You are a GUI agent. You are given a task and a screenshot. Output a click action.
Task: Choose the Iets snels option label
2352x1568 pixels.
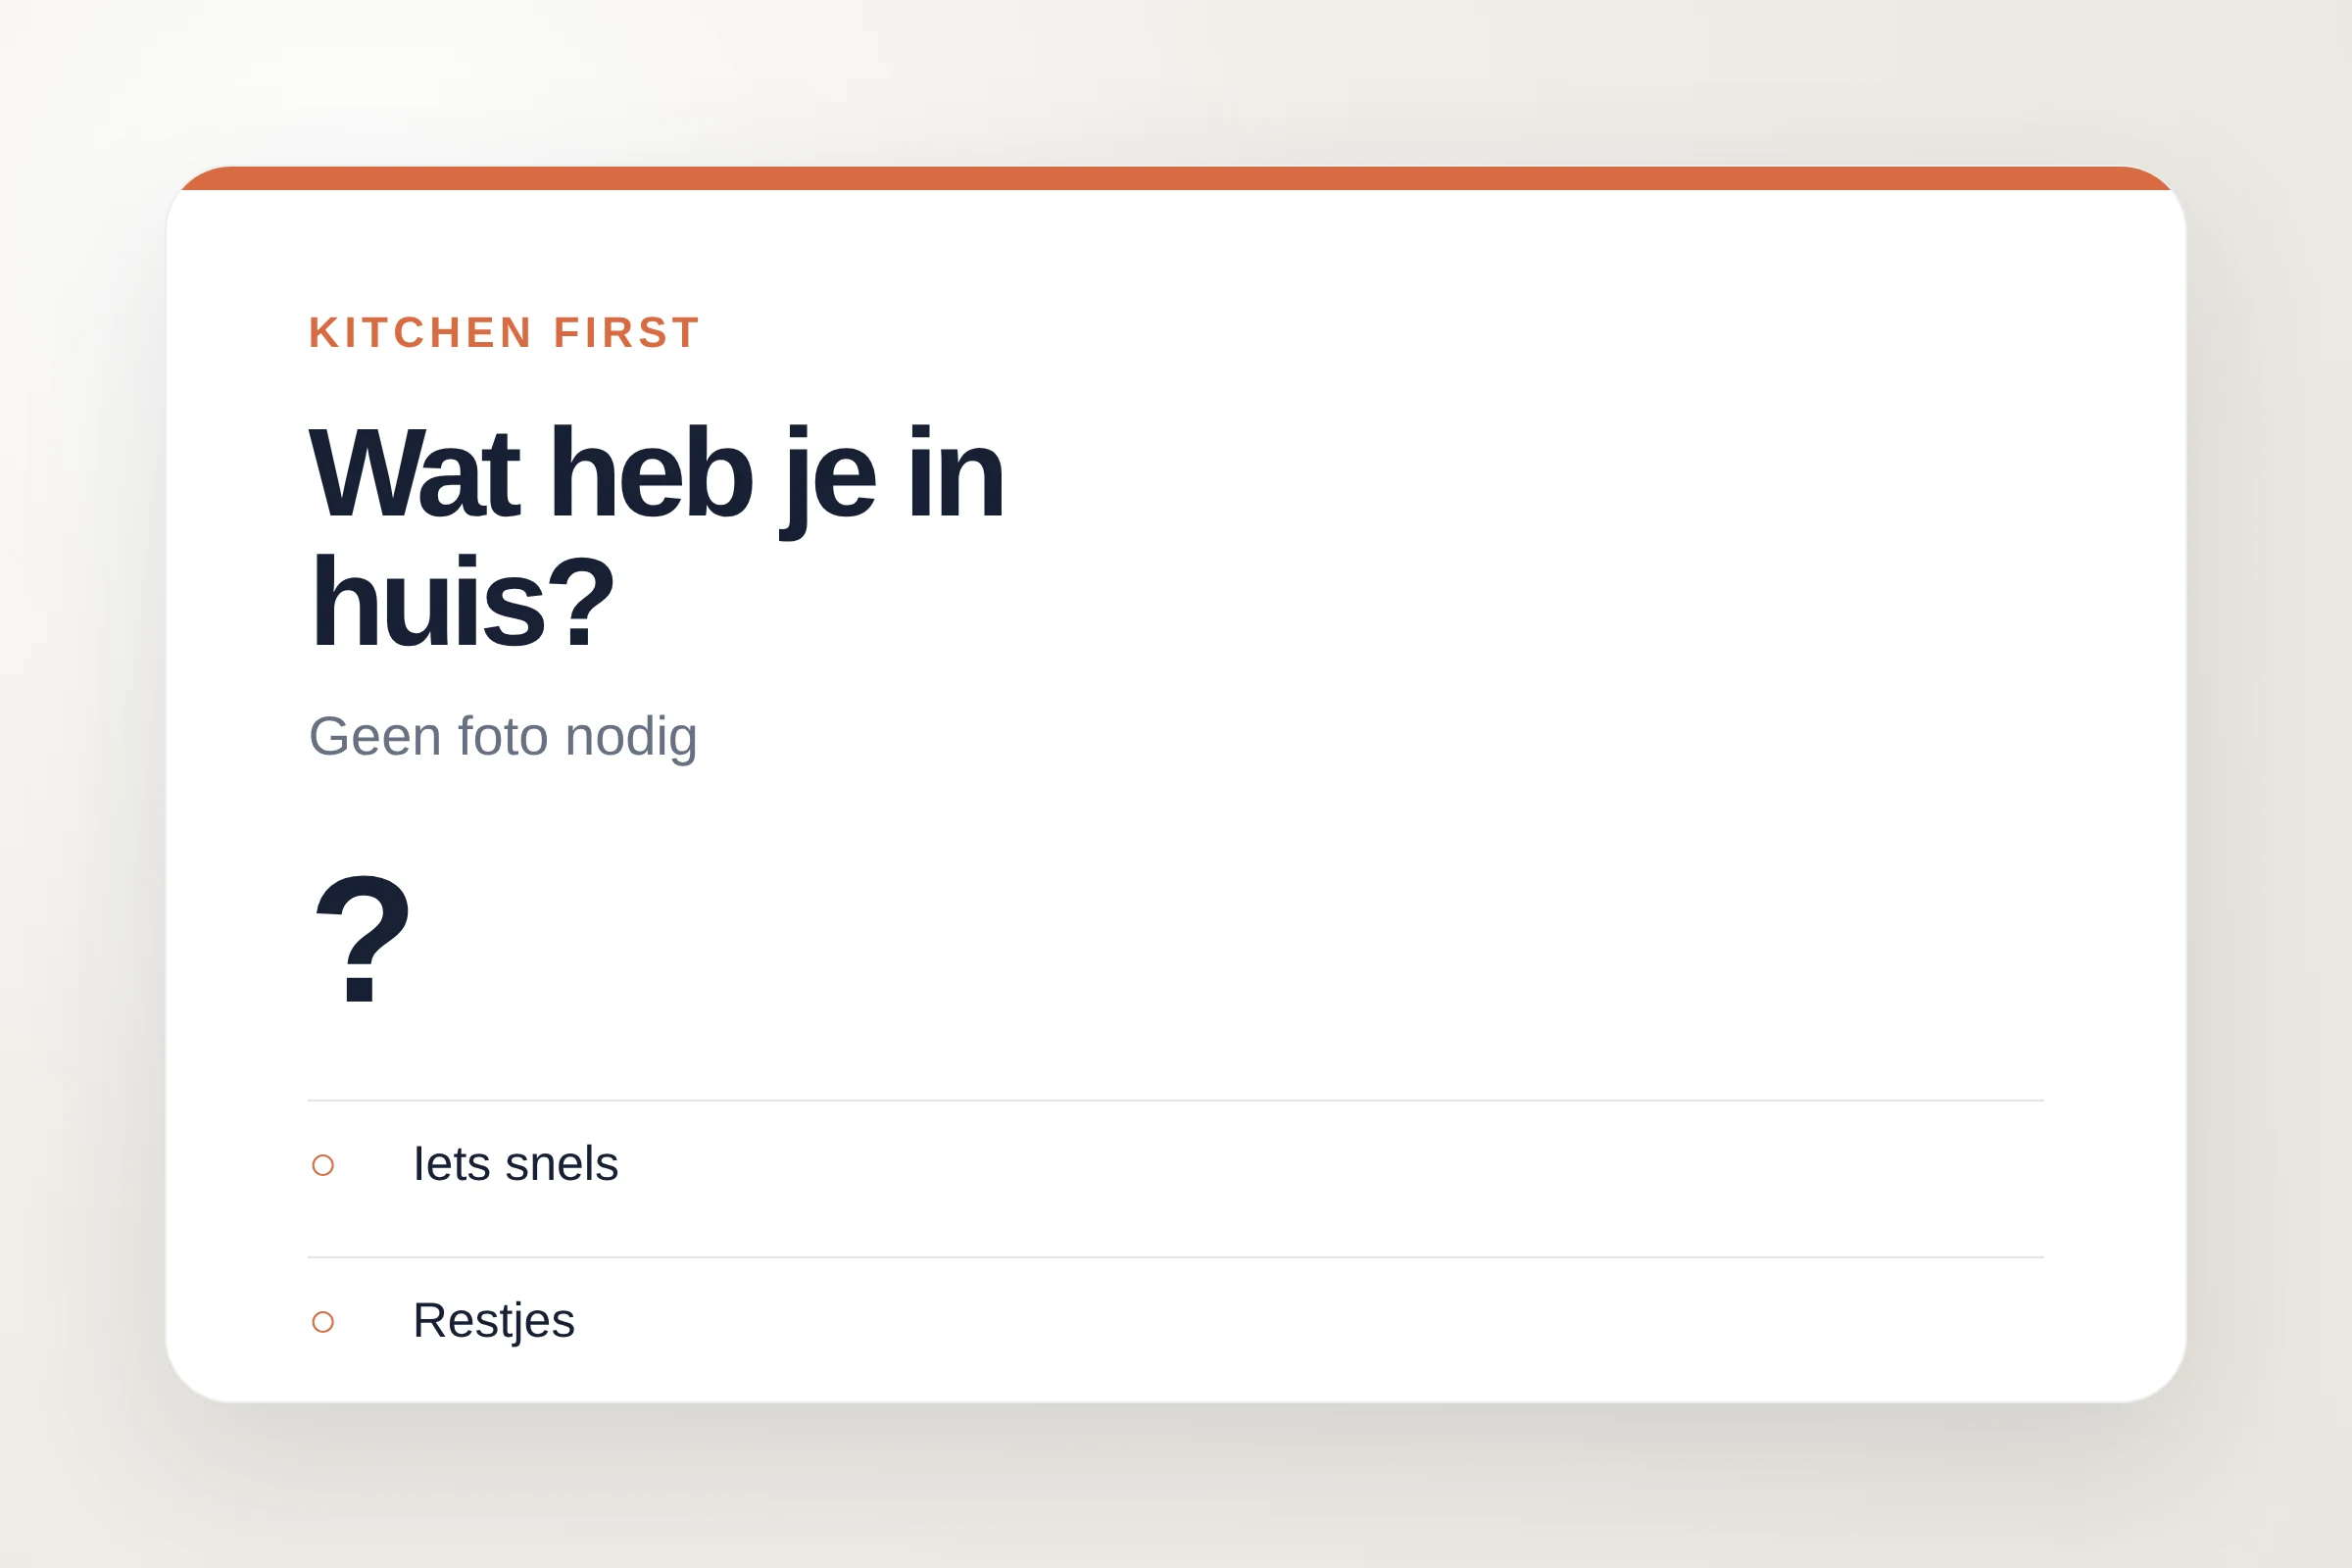pos(516,1164)
